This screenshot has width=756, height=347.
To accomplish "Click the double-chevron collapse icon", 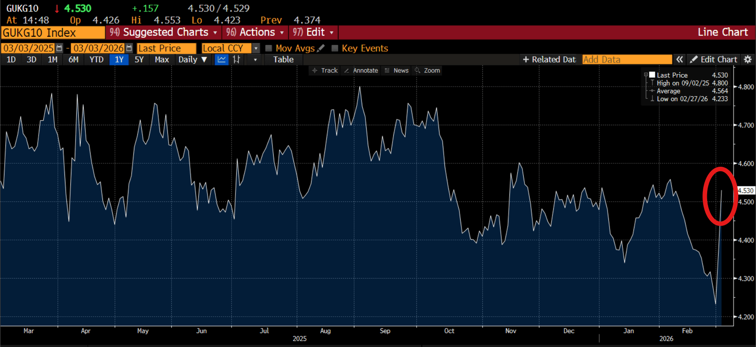I will tap(679, 59).
